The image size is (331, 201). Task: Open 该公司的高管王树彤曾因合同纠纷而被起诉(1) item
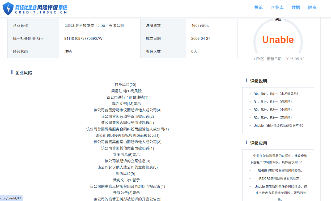point(128,186)
